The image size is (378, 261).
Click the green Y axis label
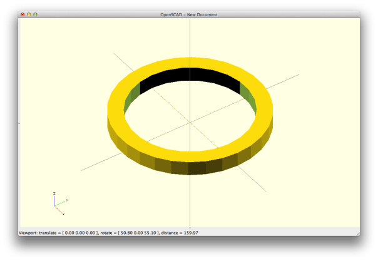tap(67, 200)
